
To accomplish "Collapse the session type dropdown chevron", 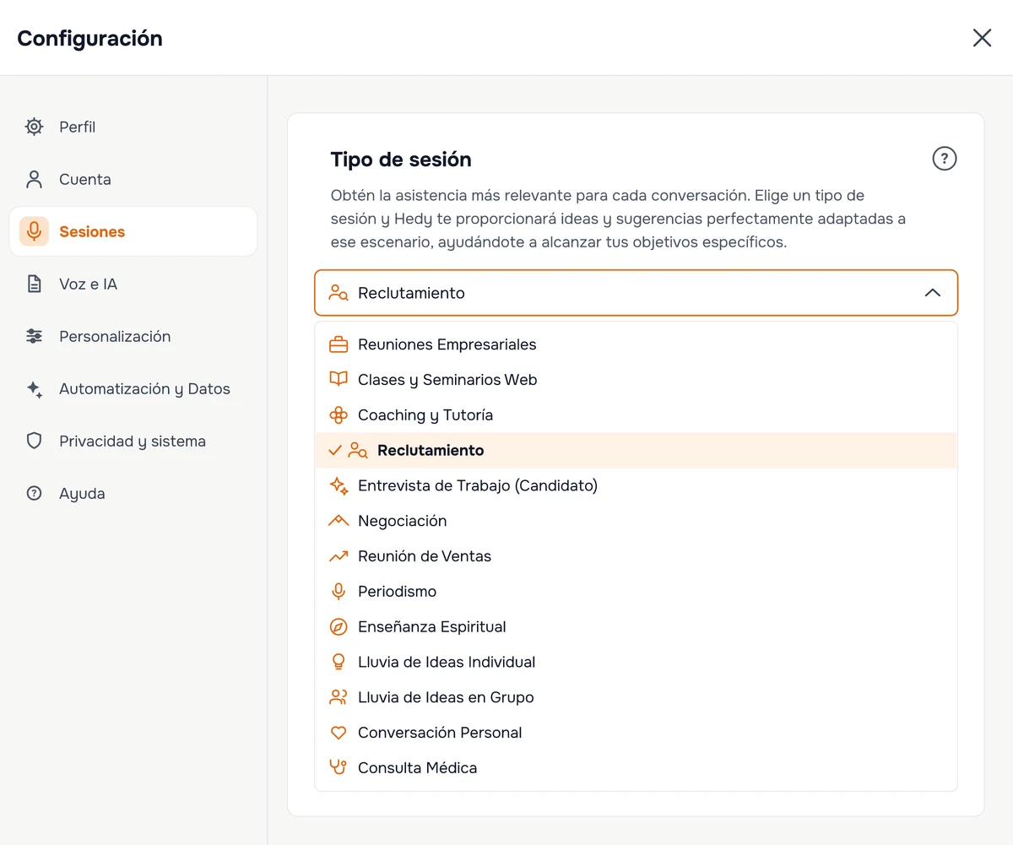I will [x=932, y=293].
